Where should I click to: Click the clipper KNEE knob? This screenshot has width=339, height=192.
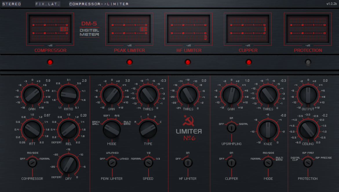tap(268, 130)
